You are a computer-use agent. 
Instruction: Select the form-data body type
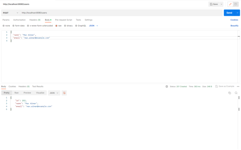19,26
